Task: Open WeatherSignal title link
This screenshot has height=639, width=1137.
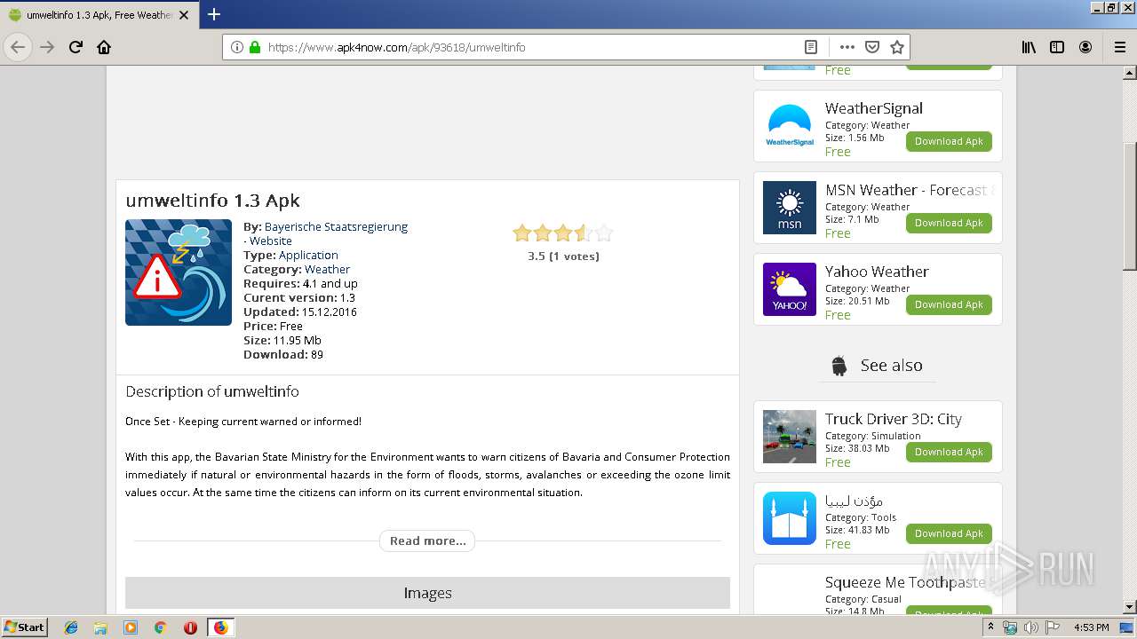Action: point(874,108)
